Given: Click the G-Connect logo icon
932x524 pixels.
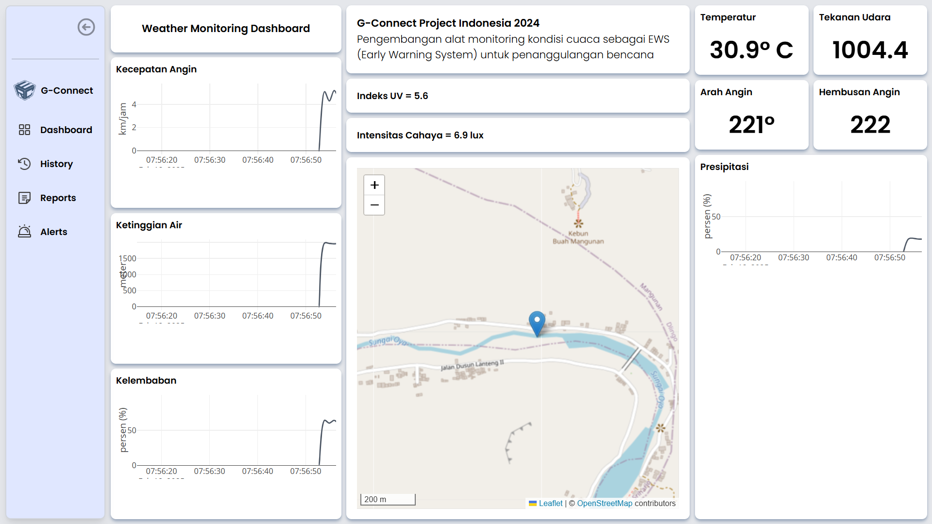Looking at the screenshot, I should tap(24, 90).
